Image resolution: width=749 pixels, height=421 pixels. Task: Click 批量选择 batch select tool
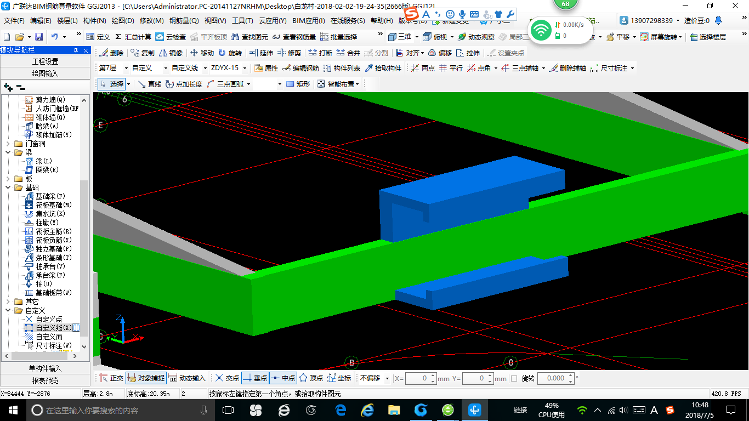pos(338,37)
